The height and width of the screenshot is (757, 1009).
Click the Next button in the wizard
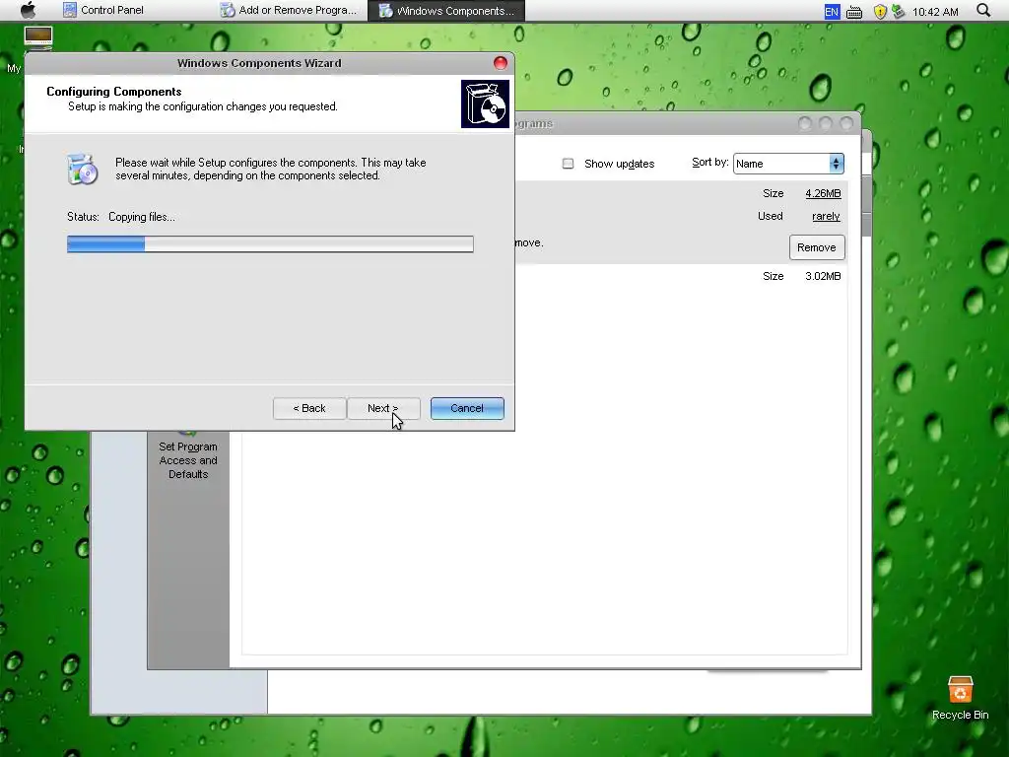pyautogui.click(x=383, y=408)
